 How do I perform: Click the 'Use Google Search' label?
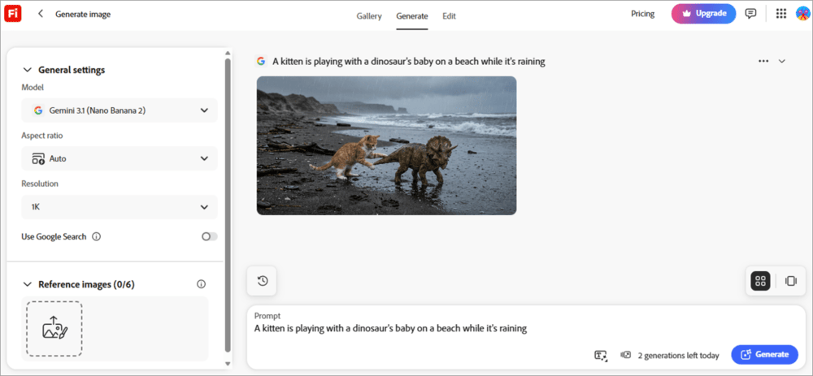pyautogui.click(x=54, y=236)
